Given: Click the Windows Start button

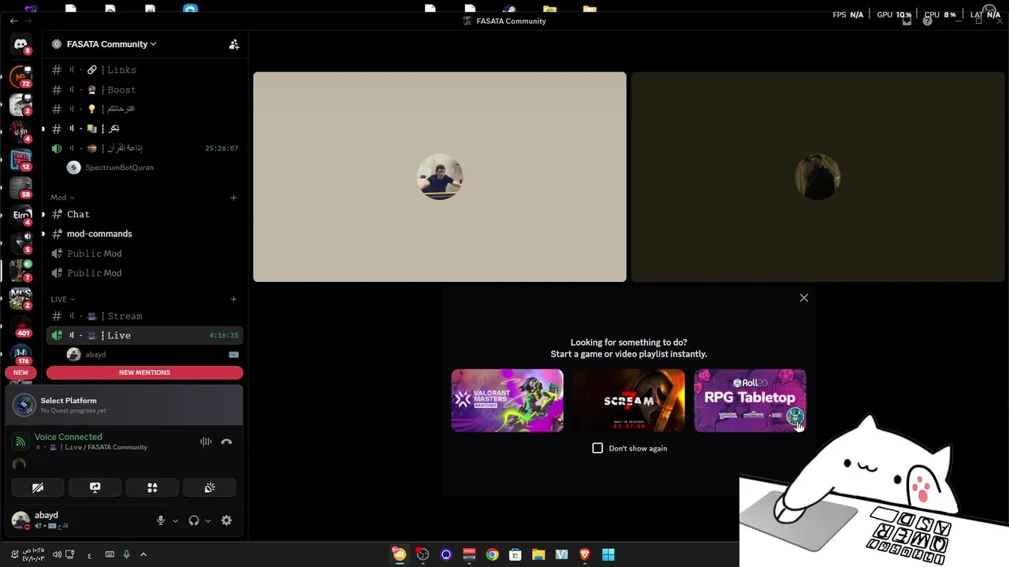Looking at the screenshot, I should (608, 554).
